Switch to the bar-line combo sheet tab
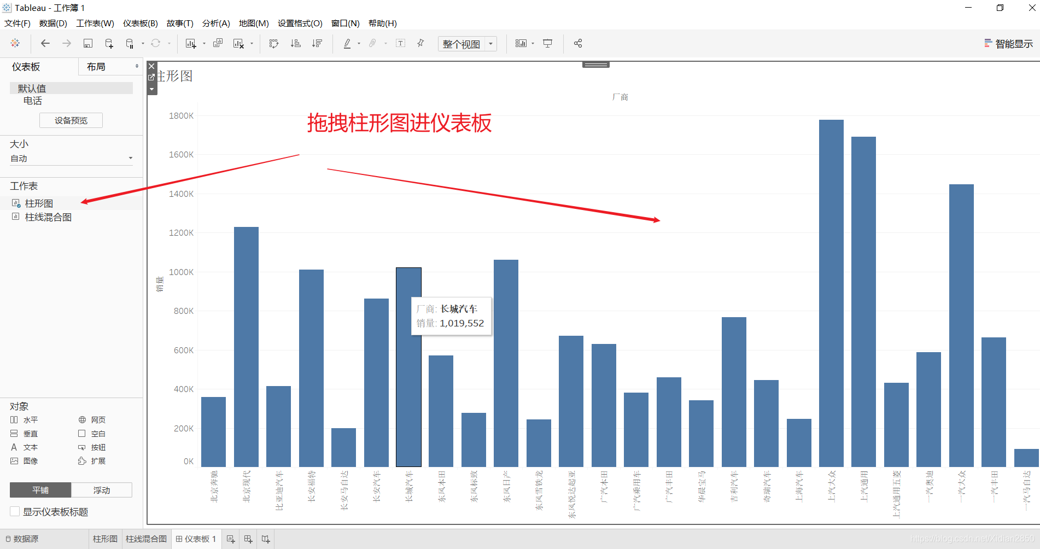This screenshot has width=1040, height=549. coord(146,539)
